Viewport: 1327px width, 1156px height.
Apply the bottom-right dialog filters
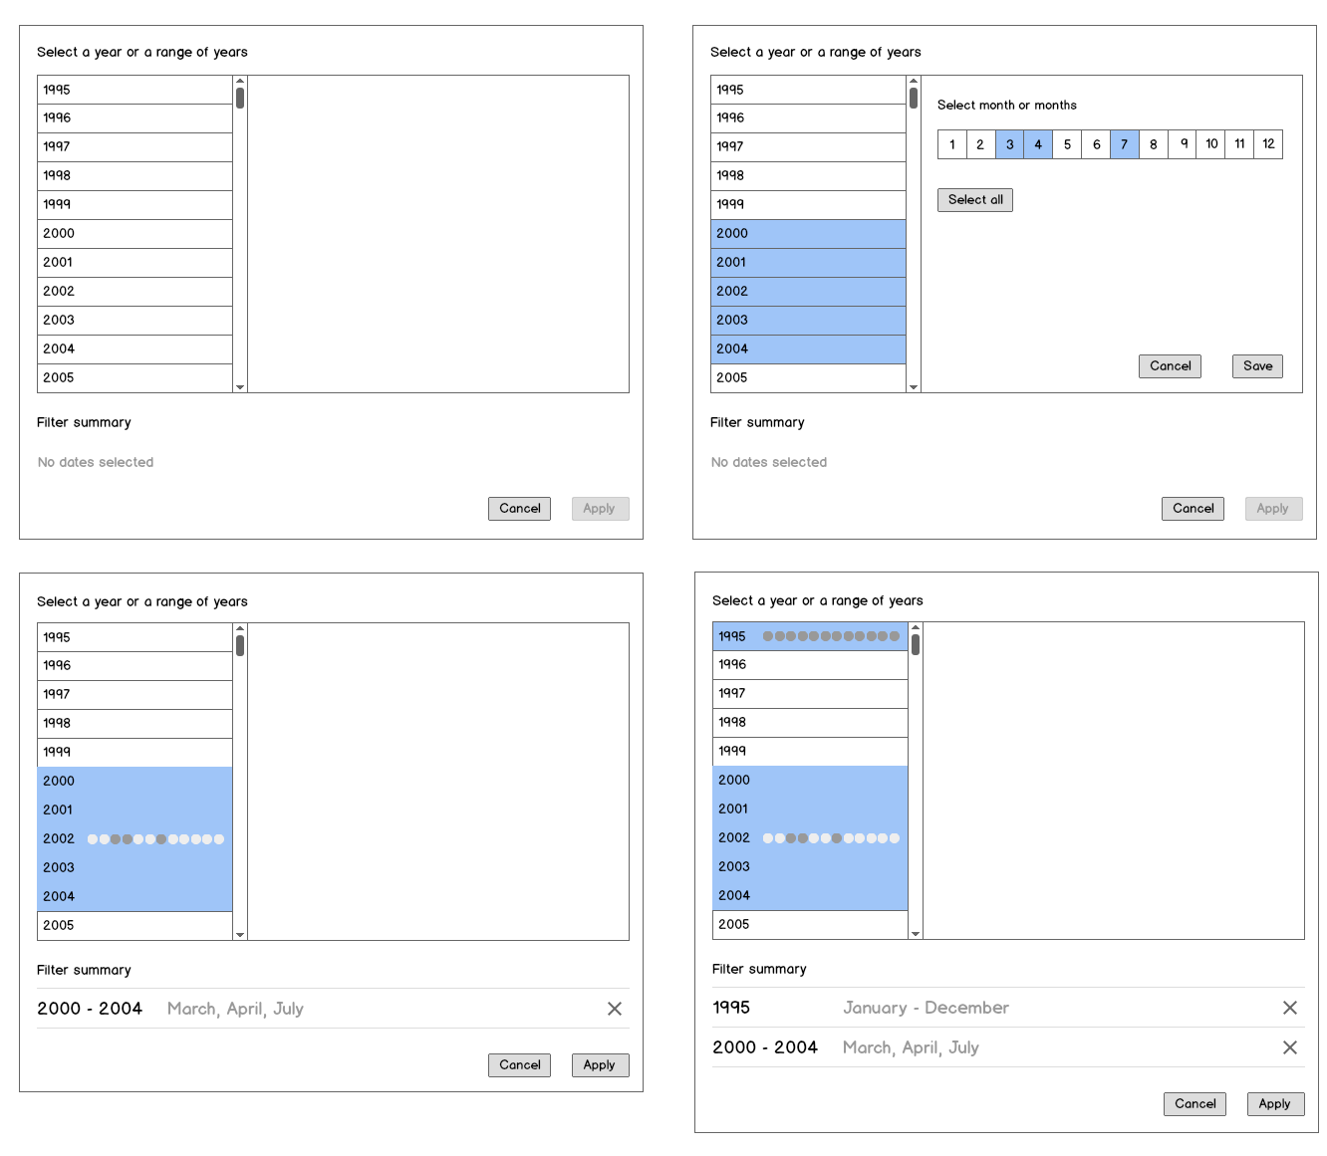1275,1104
